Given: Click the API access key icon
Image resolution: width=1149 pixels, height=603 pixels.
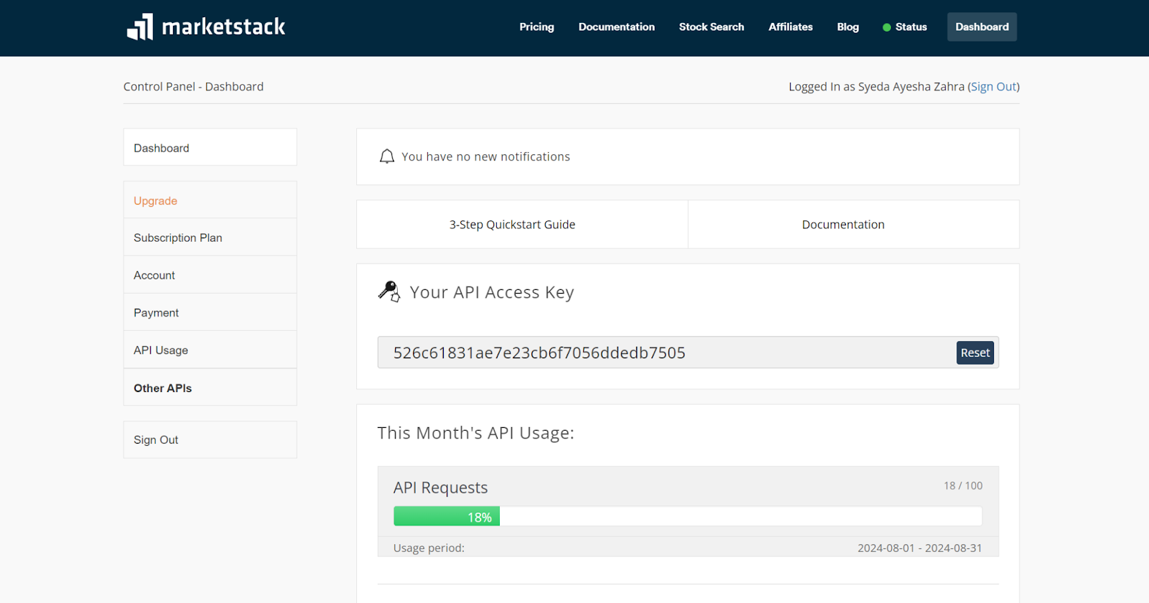Looking at the screenshot, I should (389, 291).
